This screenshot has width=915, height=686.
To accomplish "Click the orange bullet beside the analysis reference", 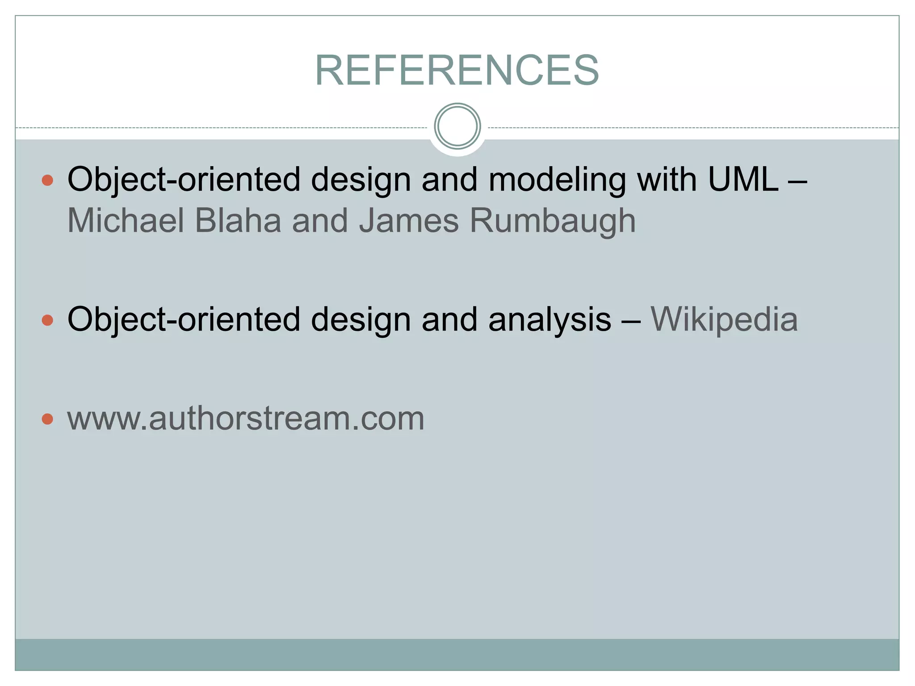I will tap(47, 320).
